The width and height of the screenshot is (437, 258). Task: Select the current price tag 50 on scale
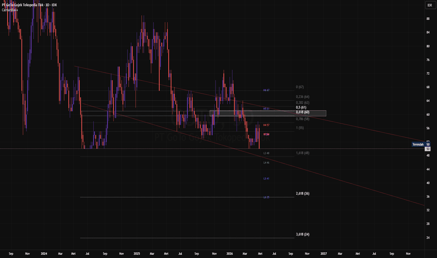point(428,149)
